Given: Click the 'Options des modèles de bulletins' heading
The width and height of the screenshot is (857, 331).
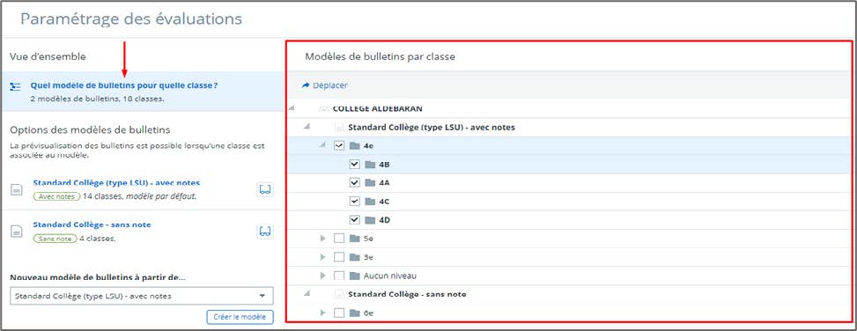Looking at the screenshot, I should [x=90, y=130].
